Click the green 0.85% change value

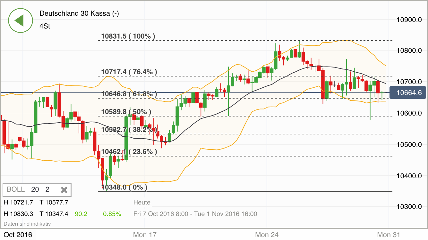[113, 214]
